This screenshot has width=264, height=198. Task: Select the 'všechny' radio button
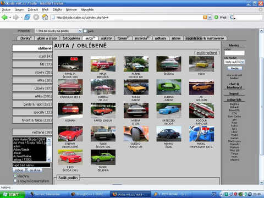tap(15, 176)
